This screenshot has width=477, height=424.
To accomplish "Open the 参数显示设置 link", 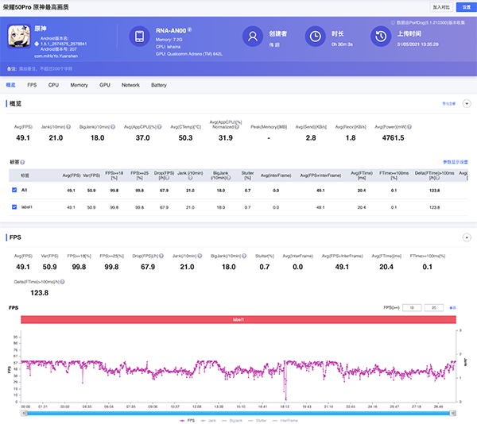I will click(454, 162).
